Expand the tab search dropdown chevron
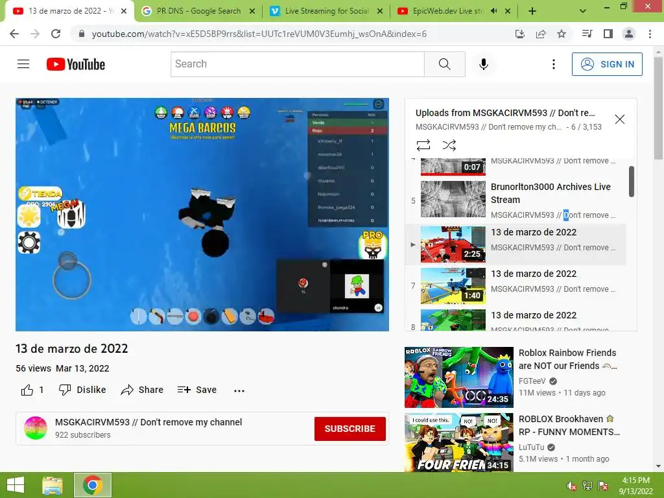The width and height of the screenshot is (664, 498). (583, 11)
